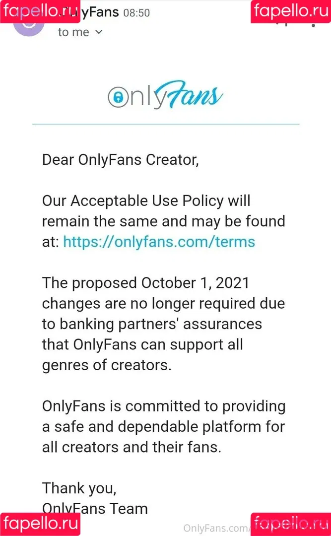This screenshot has width=331, height=536.
Task: Click the 'OnlyFans Team' signature line
Action: (95, 509)
